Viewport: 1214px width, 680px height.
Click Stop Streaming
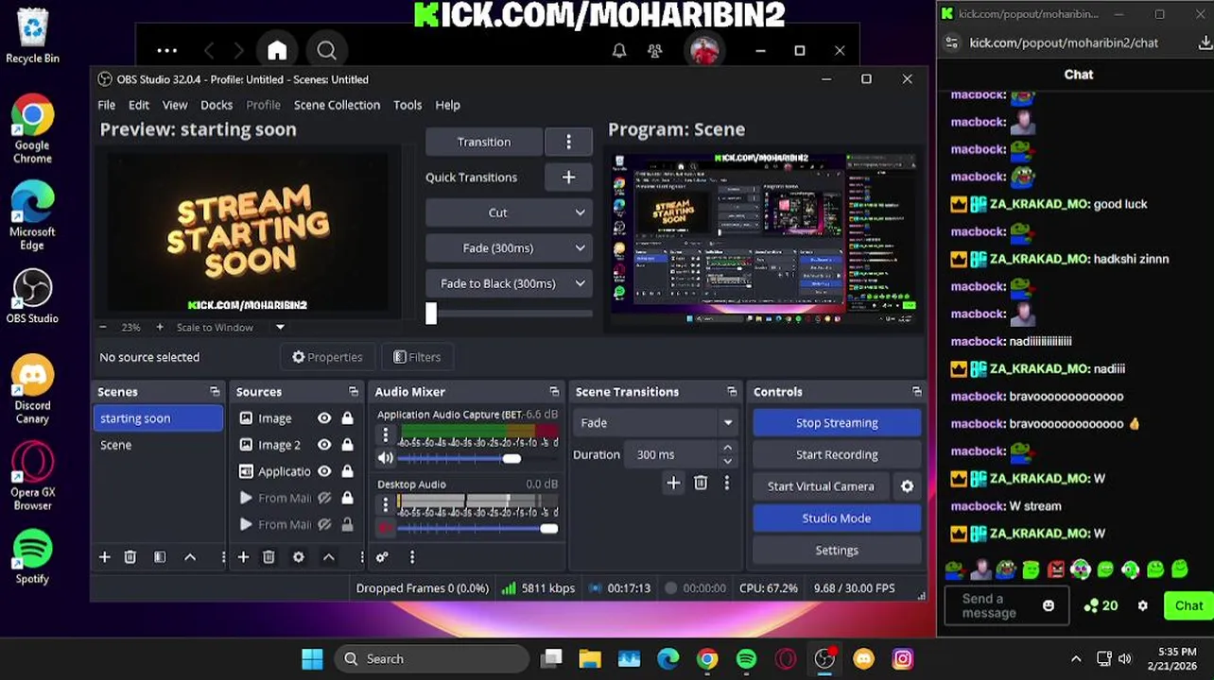click(x=837, y=423)
